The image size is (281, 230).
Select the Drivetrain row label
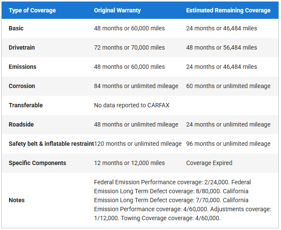22,47
